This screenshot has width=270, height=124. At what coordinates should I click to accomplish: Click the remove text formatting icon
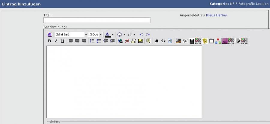[x=49, y=35]
